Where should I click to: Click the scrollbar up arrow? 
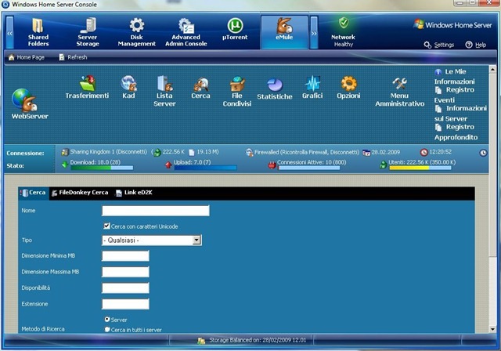(x=492, y=69)
